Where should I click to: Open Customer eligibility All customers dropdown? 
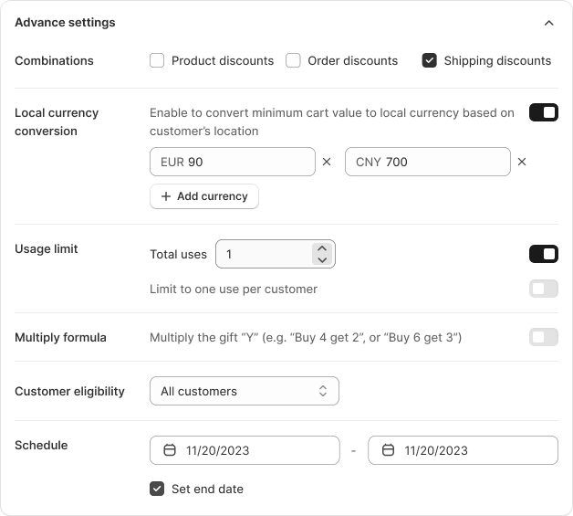(244, 391)
